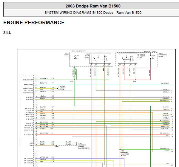The image size is (179, 167).
Task: Select the 'POWER DISTRIBUTION CENTER' label
Action: click(x=162, y=55)
